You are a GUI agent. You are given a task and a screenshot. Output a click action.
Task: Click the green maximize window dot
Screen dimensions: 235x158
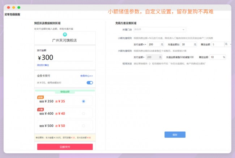click(x=19, y=8)
